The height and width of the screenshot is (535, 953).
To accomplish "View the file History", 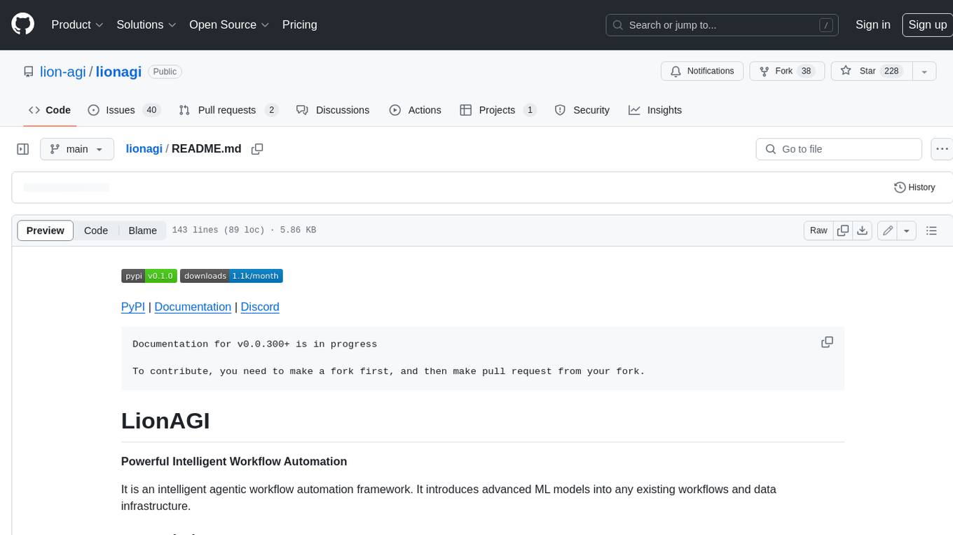I will click(x=914, y=188).
